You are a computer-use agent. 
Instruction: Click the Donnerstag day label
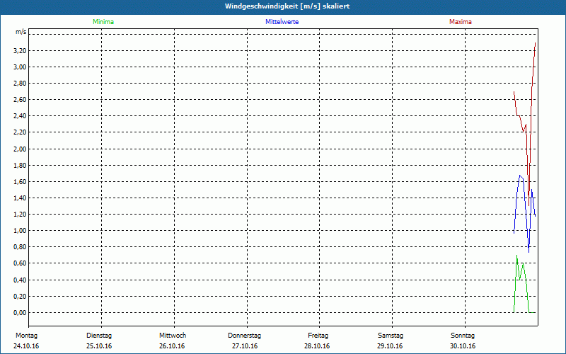tap(244, 336)
